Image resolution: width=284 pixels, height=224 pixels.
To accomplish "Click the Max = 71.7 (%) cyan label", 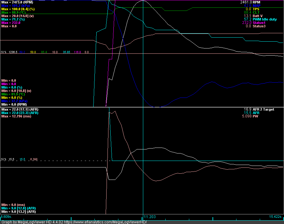I will pyautogui.click(x=13, y=19).
